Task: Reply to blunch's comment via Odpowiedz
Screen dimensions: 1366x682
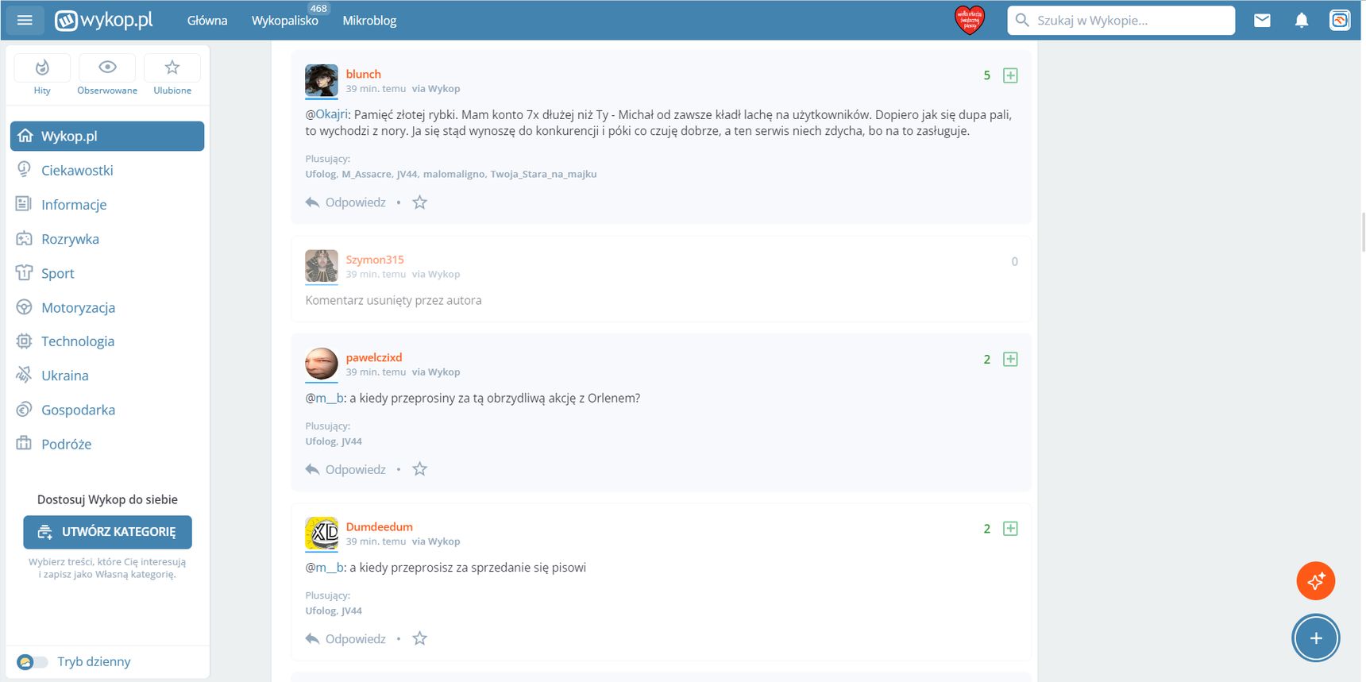Action: tap(345, 202)
